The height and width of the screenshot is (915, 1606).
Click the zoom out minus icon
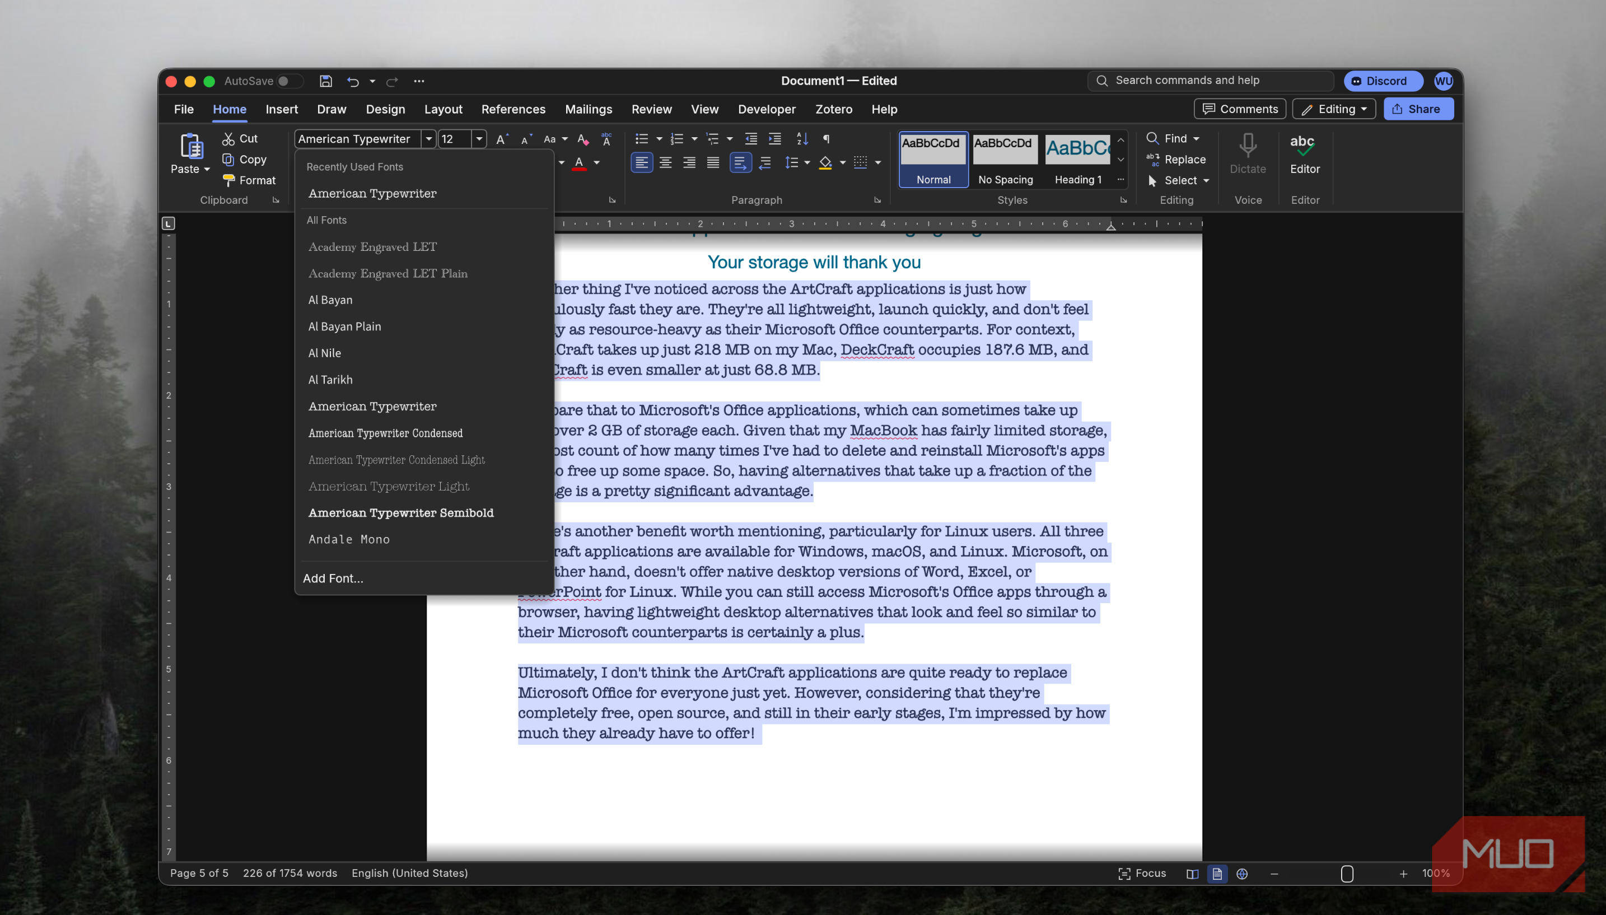click(1274, 874)
